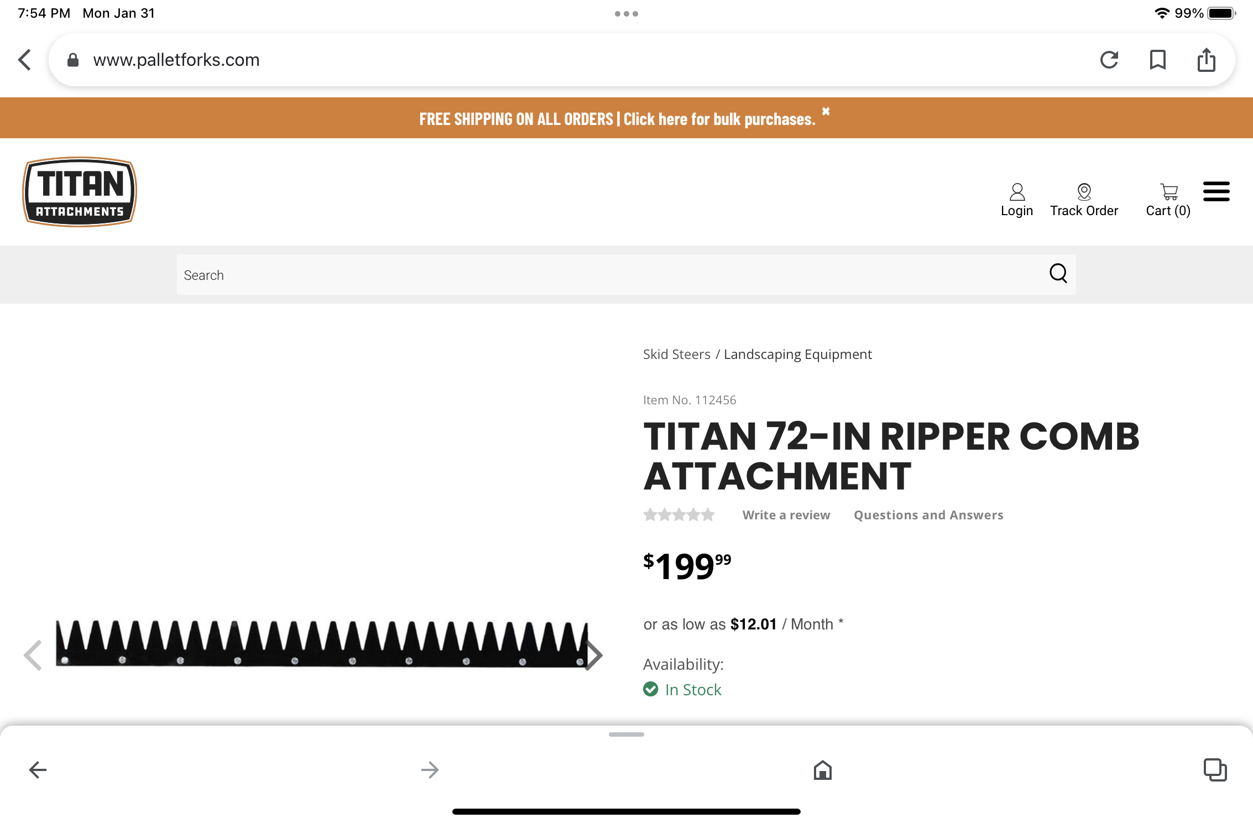View the shopping Cart (0)
Viewport: 1253px width, 823px height.
pyautogui.click(x=1168, y=200)
